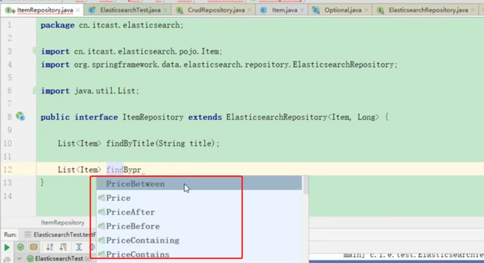Sort test results alphabetically
Viewport: 484px width, 263px height.
[x=50, y=247]
